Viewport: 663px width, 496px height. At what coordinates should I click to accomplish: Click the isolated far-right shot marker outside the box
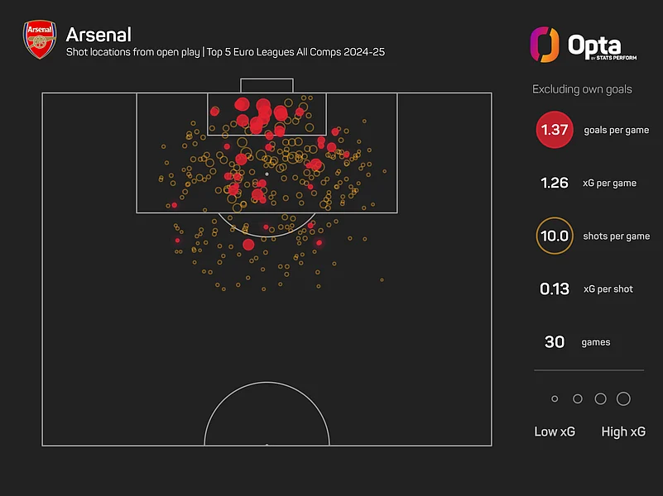(382, 279)
